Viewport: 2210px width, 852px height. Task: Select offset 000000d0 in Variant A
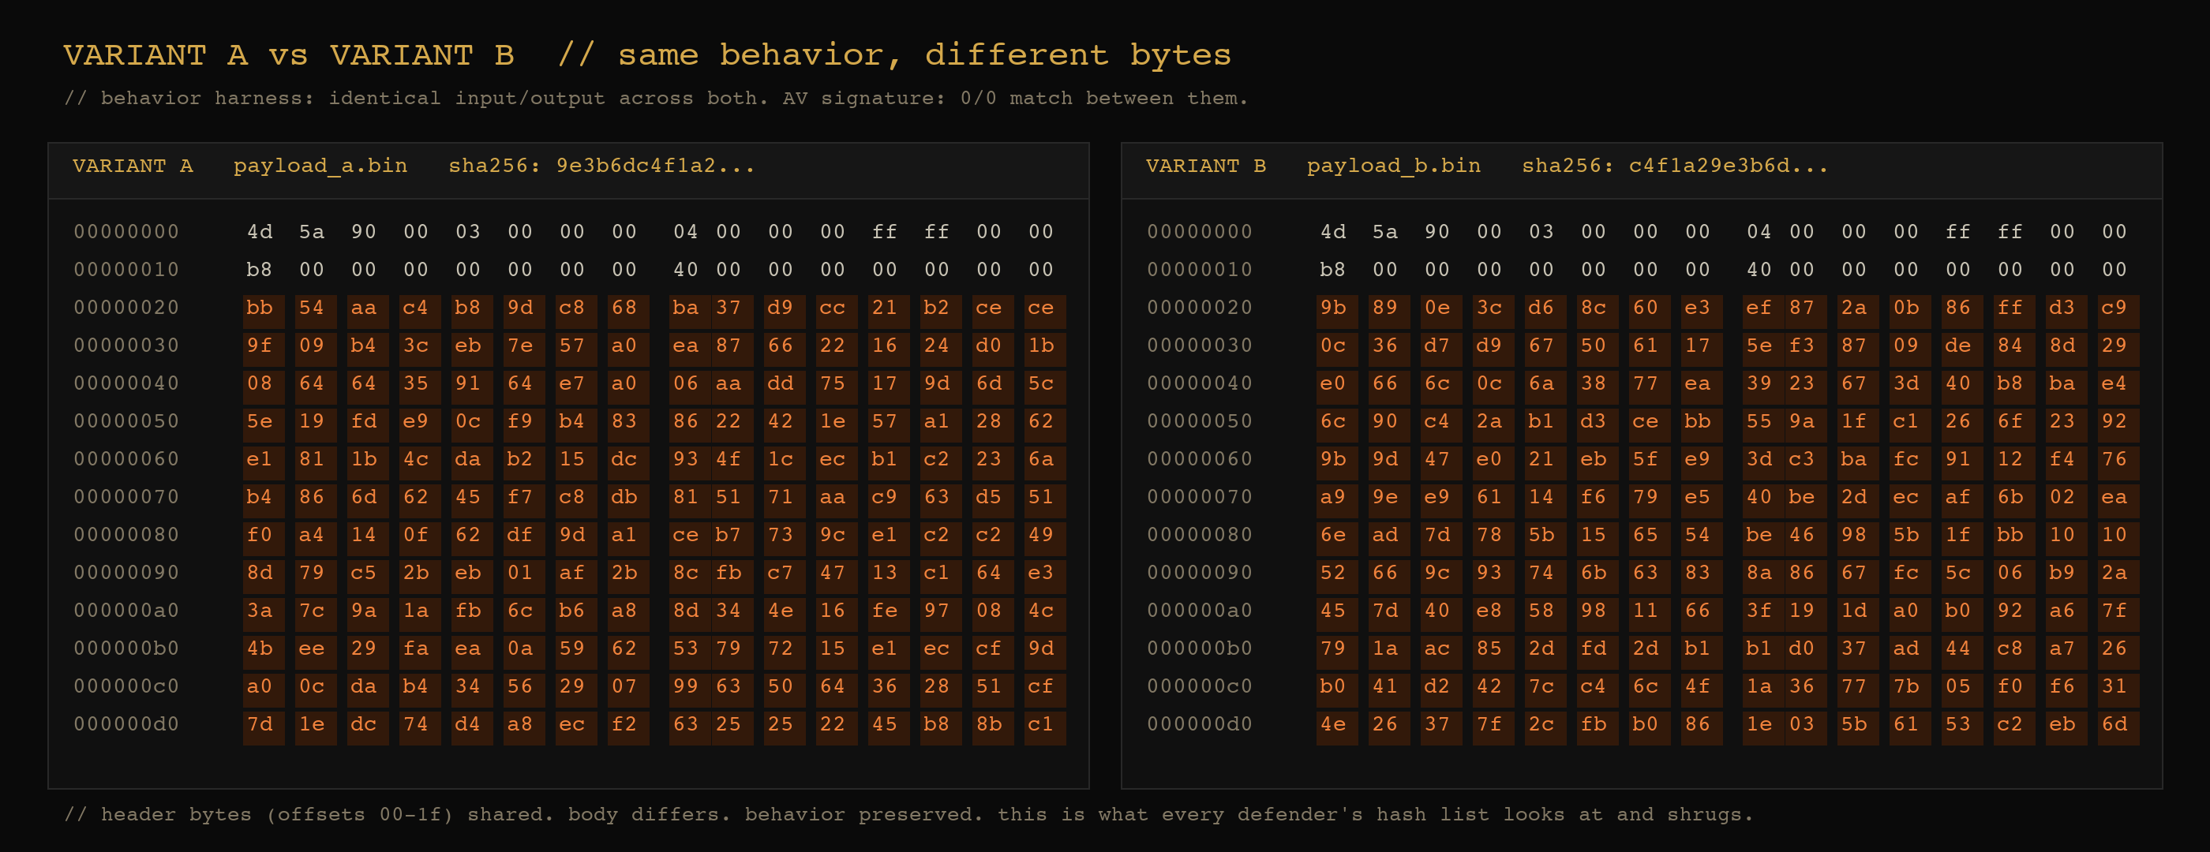[126, 723]
